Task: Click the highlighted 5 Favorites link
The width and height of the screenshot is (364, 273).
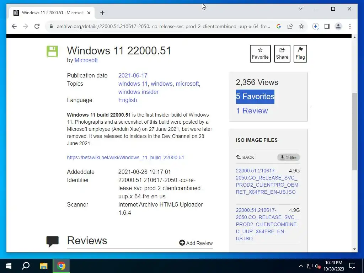Action: click(255, 97)
